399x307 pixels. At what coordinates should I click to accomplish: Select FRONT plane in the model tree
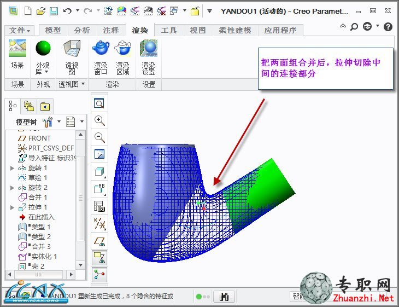[34, 138]
